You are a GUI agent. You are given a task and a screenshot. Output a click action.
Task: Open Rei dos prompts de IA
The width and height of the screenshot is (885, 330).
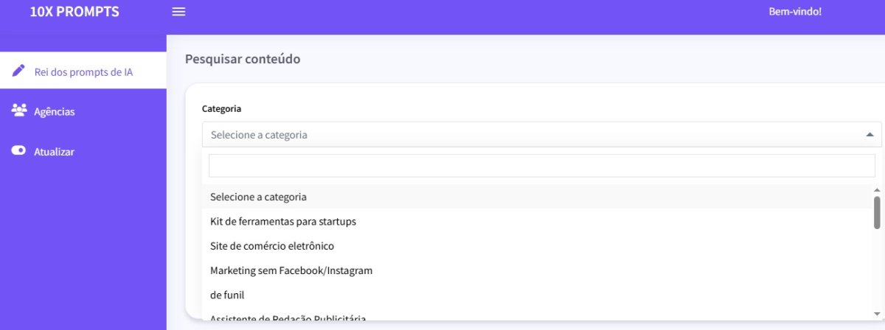pyautogui.click(x=83, y=71)
